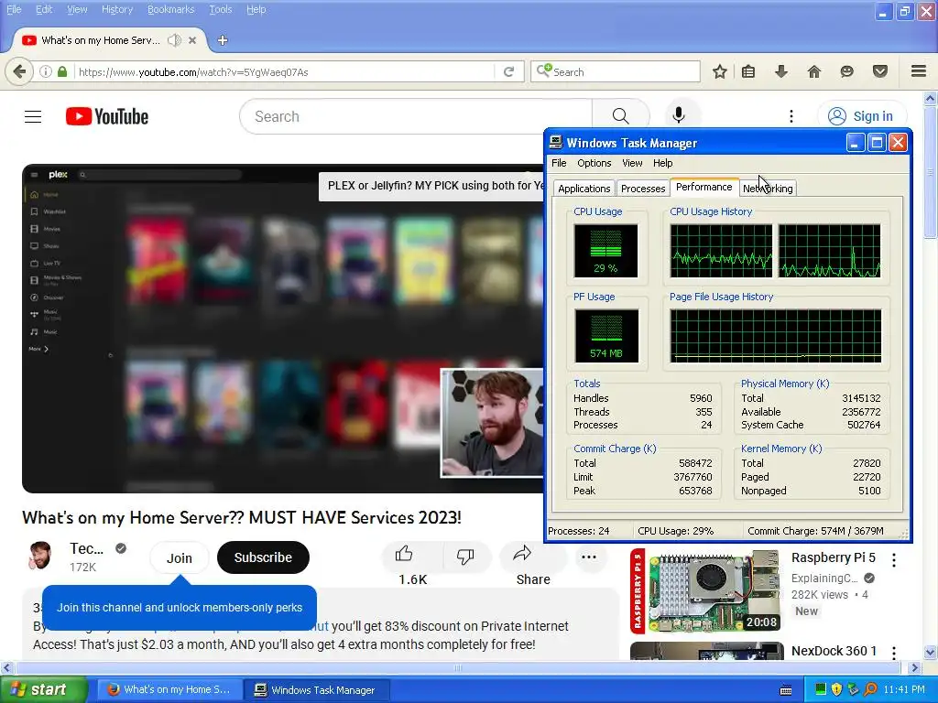Click the Windows start button

point(43,689)
